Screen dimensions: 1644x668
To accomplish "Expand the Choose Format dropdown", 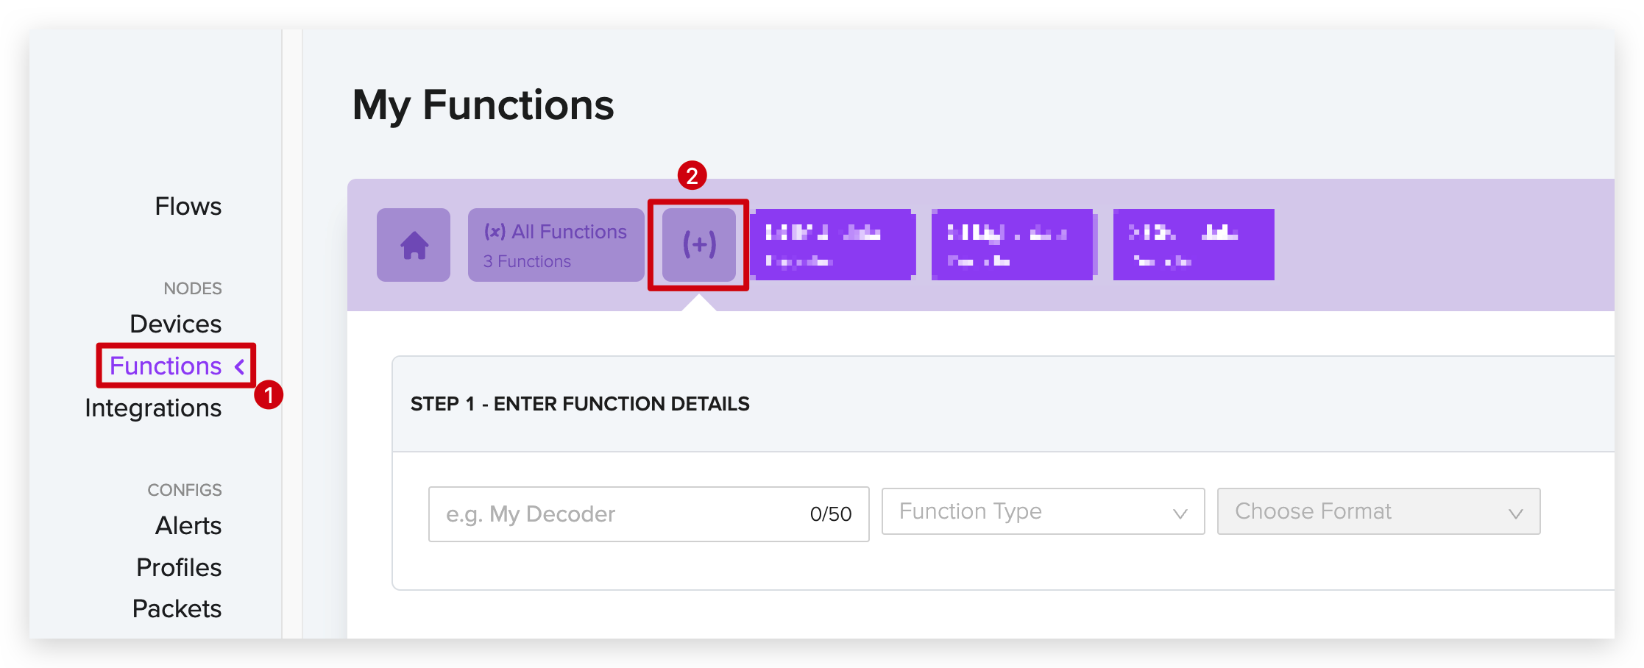I will click(1378, 511).
